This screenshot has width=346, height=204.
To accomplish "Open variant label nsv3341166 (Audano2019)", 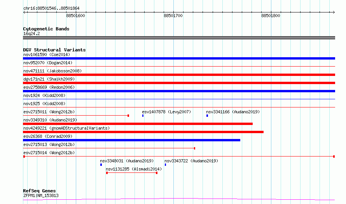I will [x=233, y=112].
